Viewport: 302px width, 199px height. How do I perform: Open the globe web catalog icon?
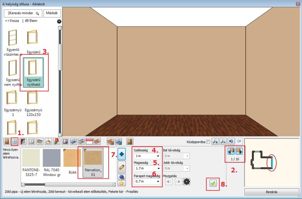[122, 177]
